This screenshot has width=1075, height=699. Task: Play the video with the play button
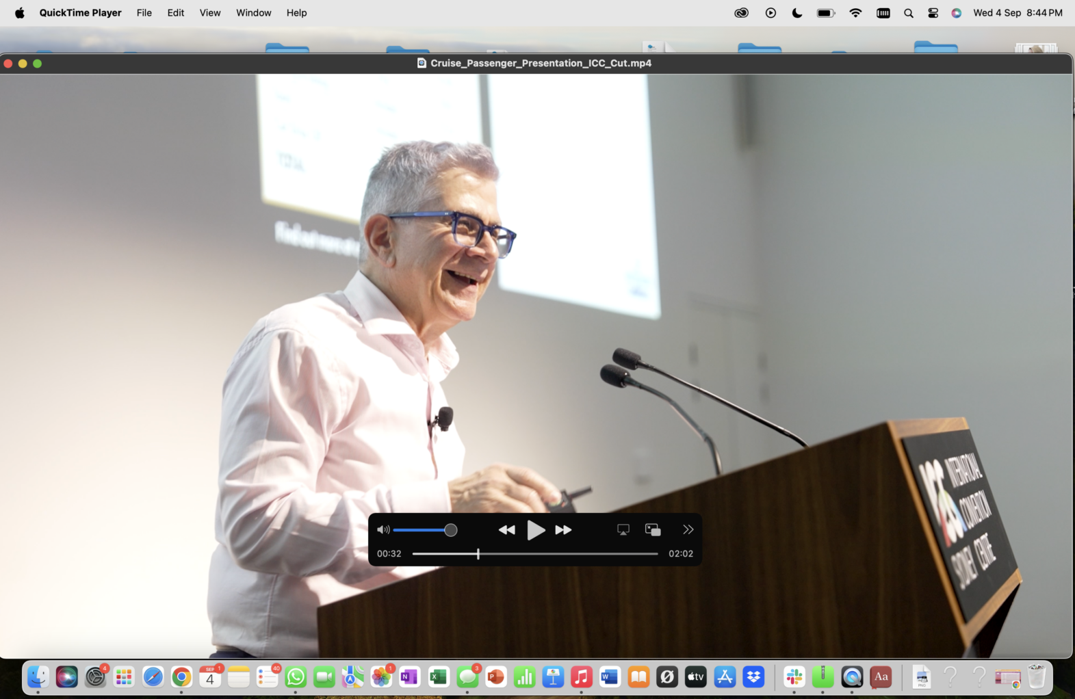click(x=536, y=530)
